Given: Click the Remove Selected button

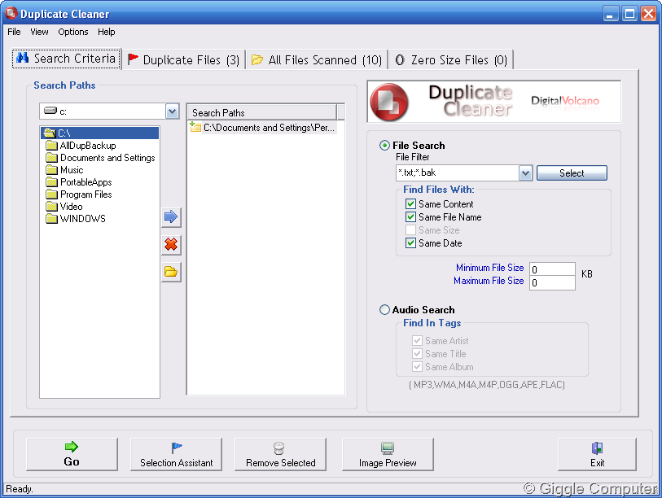Looking at the screenshot, I should point(280,454).
